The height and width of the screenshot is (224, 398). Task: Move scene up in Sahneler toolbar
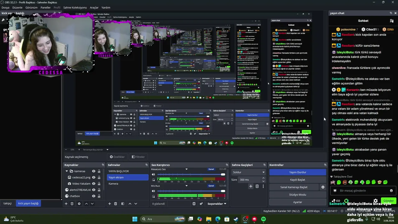(x=130, y=204)
